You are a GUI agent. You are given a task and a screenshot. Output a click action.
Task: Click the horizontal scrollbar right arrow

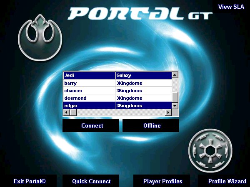169,113
